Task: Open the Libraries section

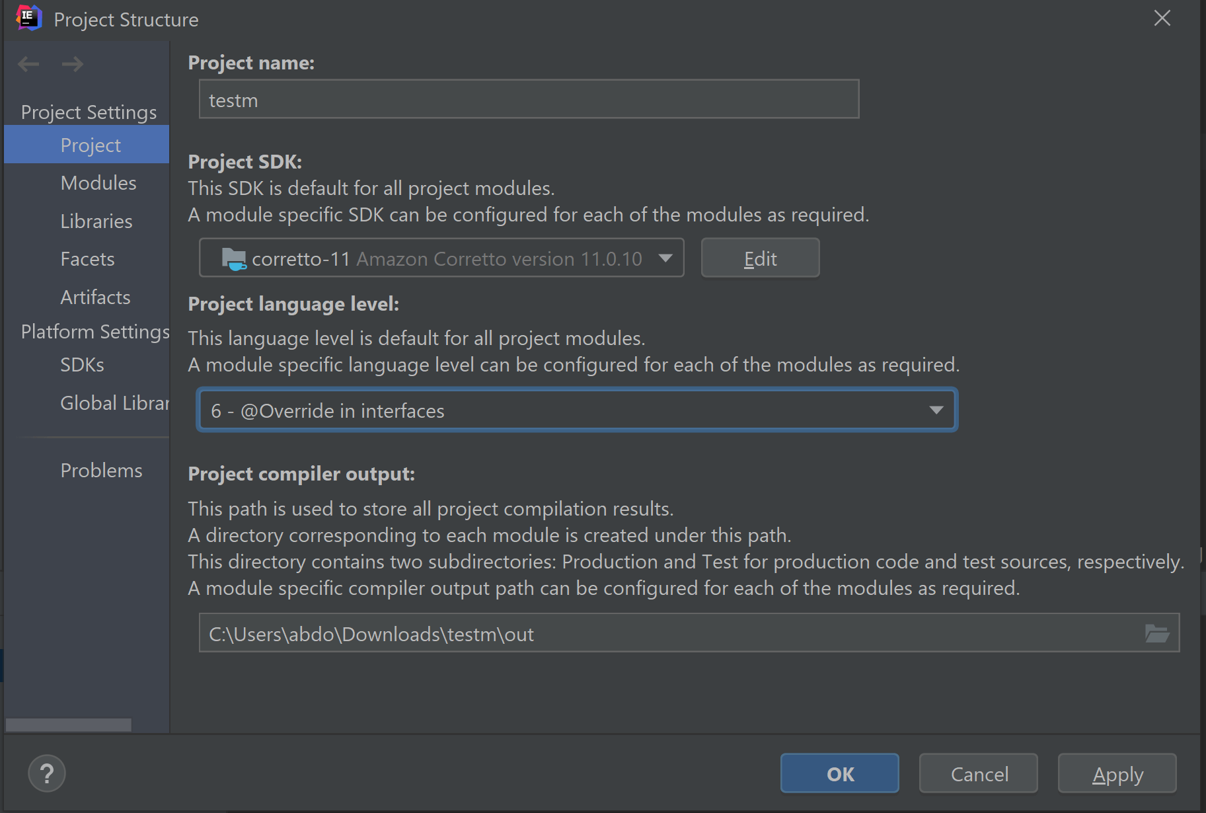Action: pos(96,221)
